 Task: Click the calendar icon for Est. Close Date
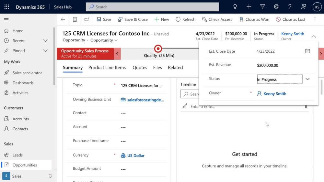307,51
